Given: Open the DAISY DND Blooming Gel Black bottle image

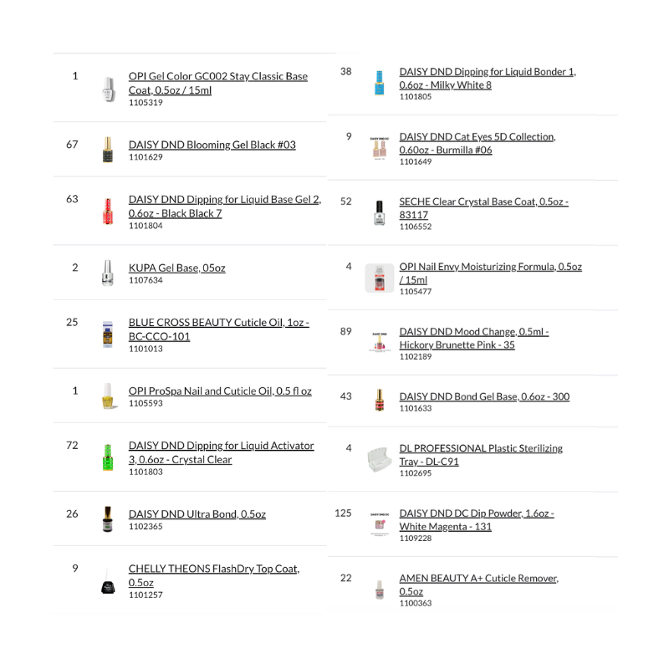Looking at the screenshot, I should [107, 150].
